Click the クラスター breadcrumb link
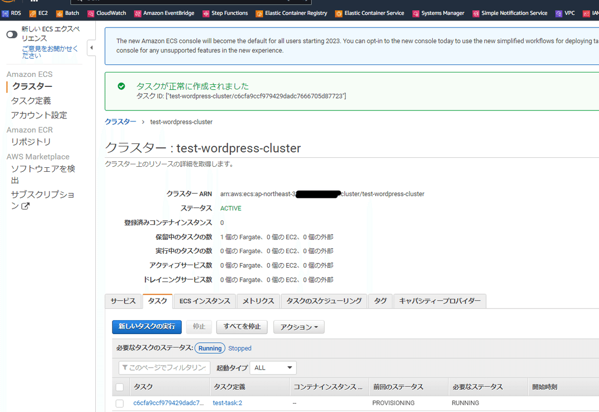 (x=120, y=122)
